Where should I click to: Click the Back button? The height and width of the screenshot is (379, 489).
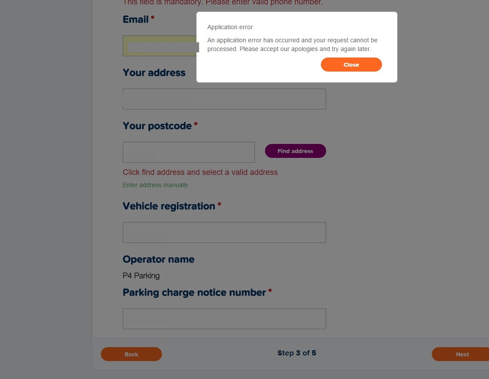(131, 354)
